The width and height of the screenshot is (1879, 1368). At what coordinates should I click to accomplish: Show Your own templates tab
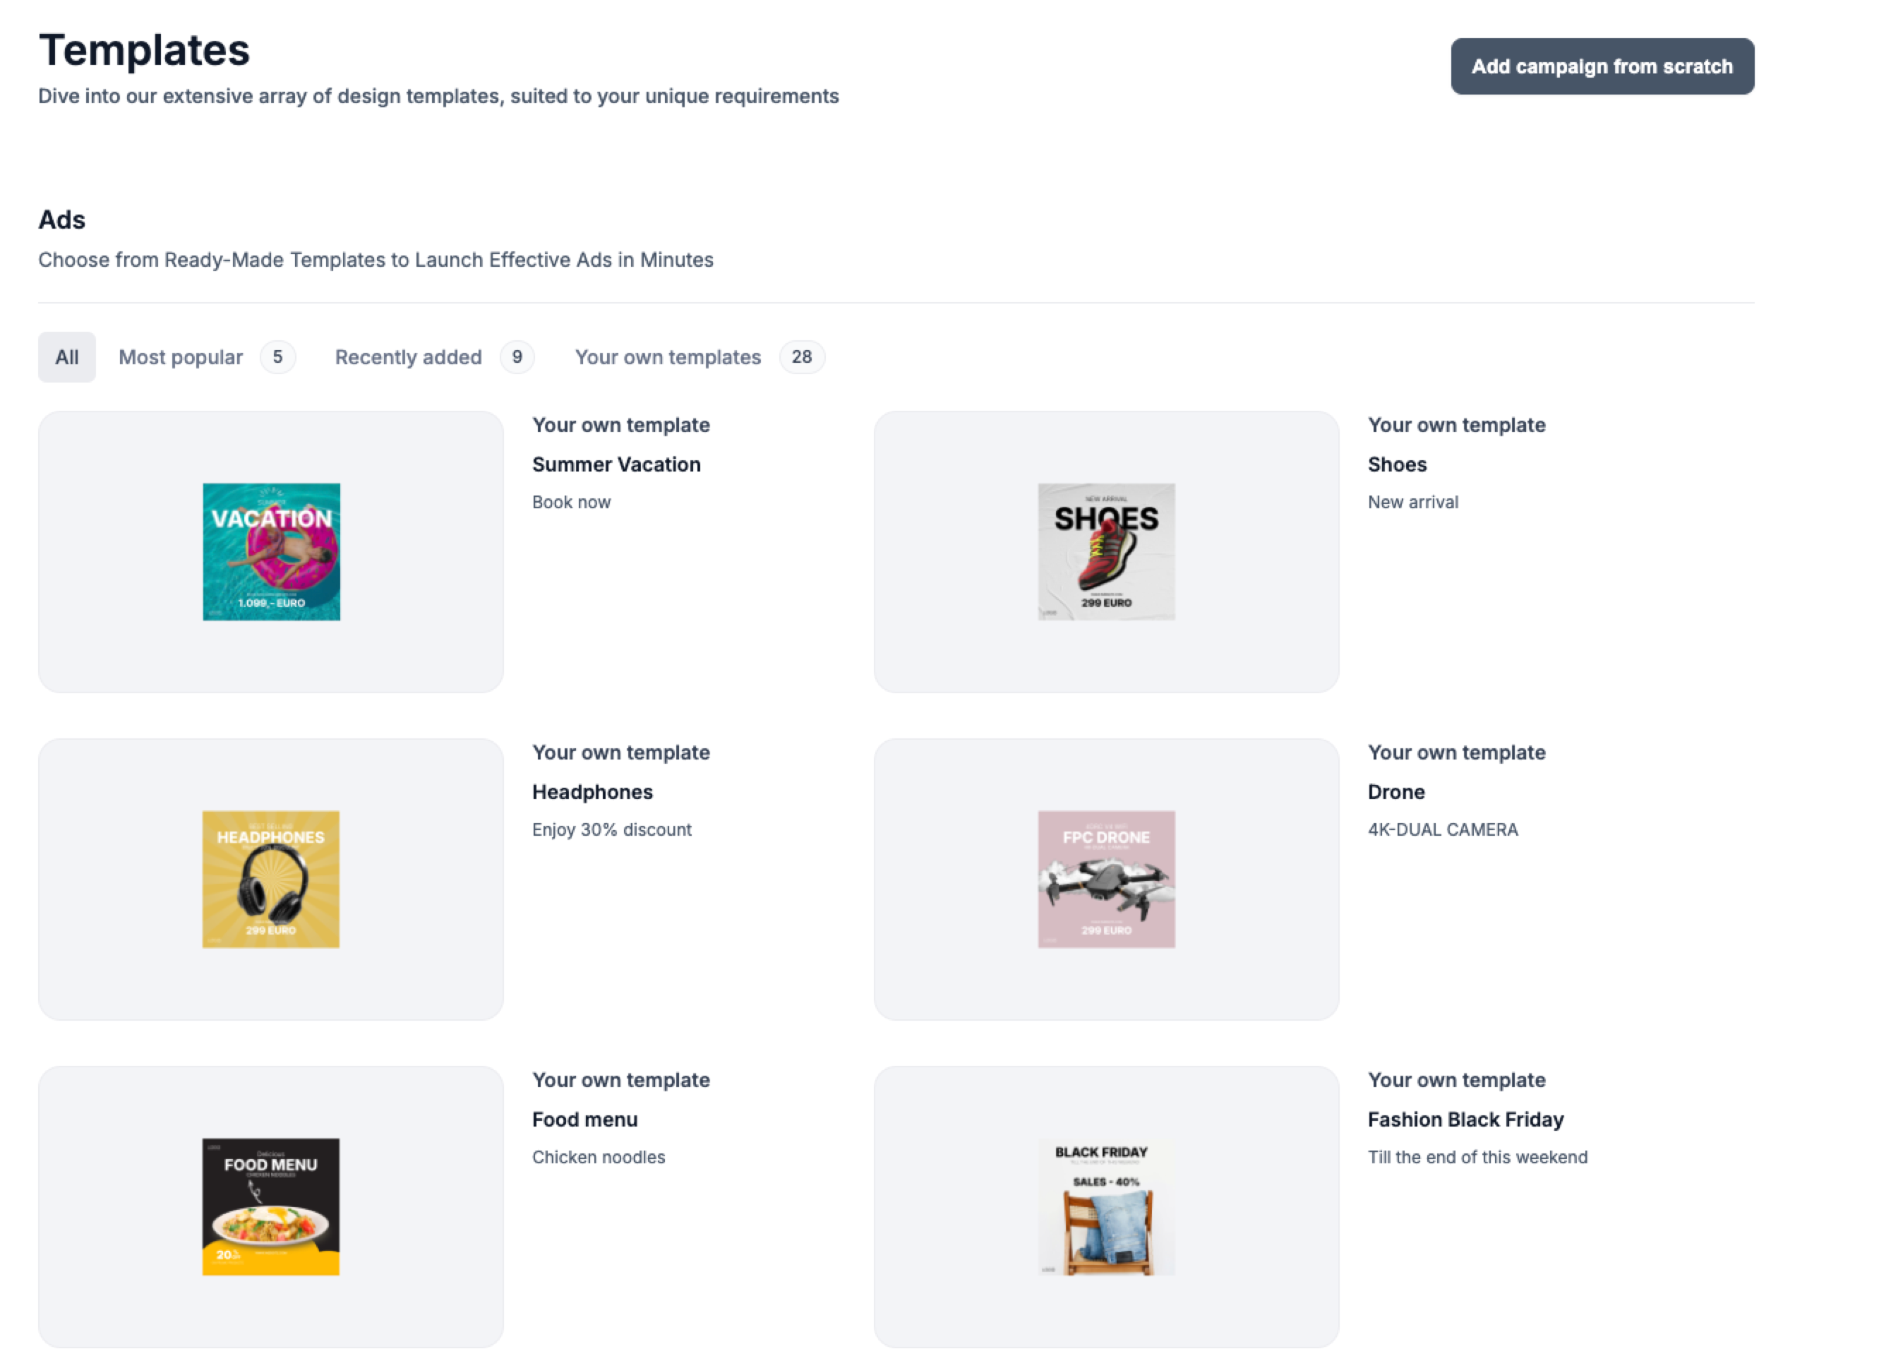(668, 357)
